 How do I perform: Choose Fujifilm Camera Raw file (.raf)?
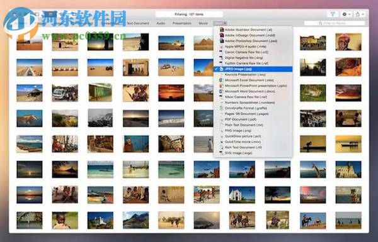pyautogui.click(x=253, y=63)
